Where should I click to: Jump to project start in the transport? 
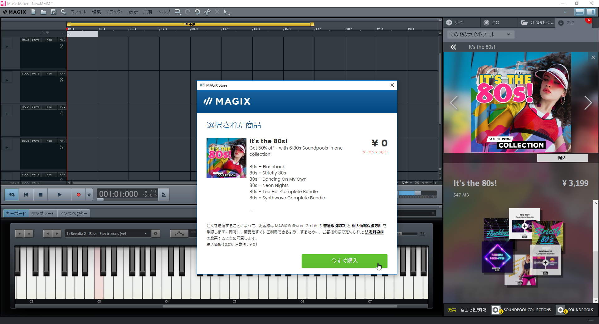click(26, 195)
